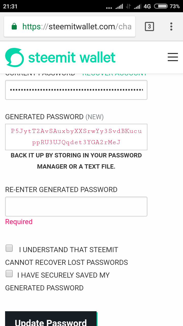183x326 pixels.
Task: Click the Steemit speech bubble logo
Action: pos(14,58)
